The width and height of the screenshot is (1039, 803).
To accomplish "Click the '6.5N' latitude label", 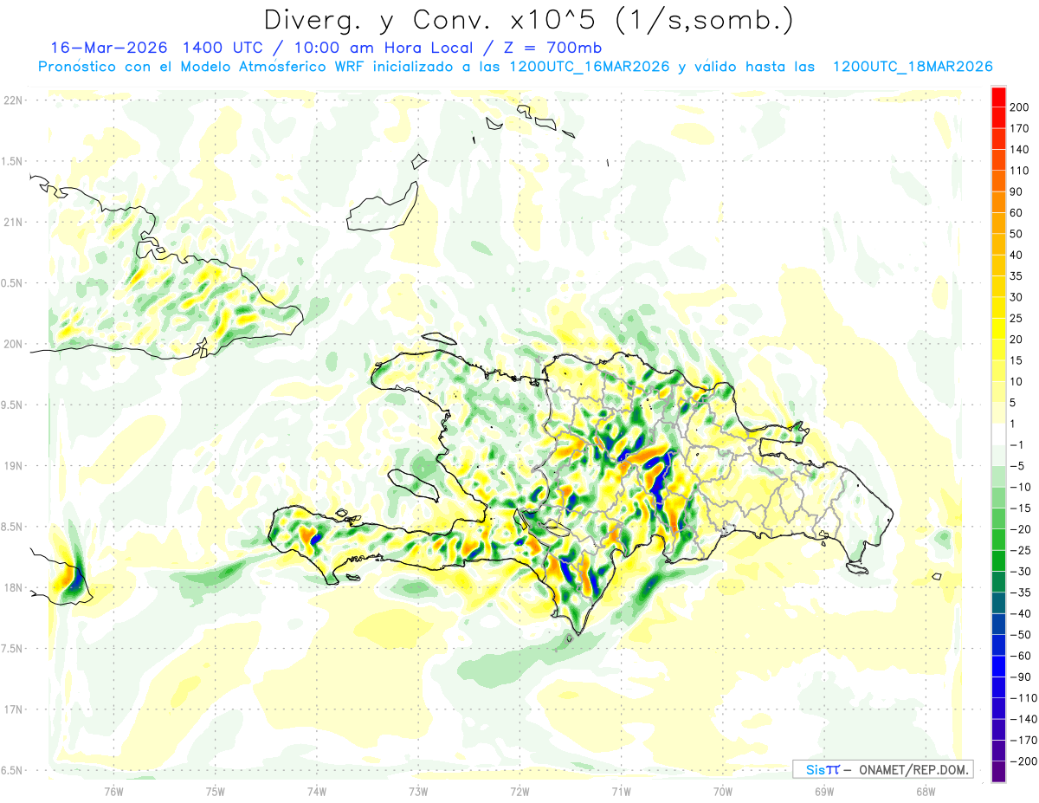I will click(x=12, y=770).
